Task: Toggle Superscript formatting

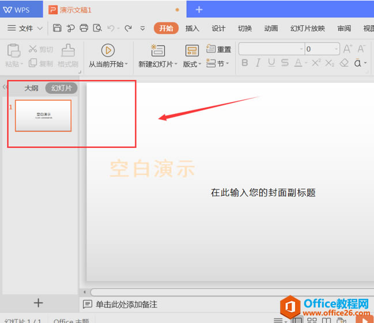Action: click(316, 63)
